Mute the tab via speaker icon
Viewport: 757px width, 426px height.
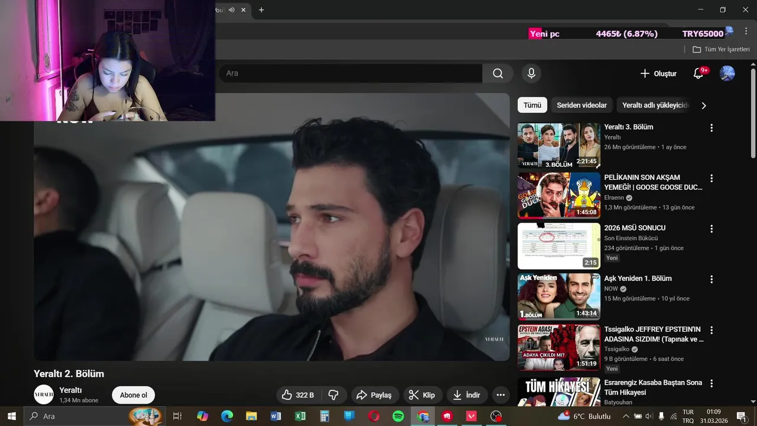(232, 9)
